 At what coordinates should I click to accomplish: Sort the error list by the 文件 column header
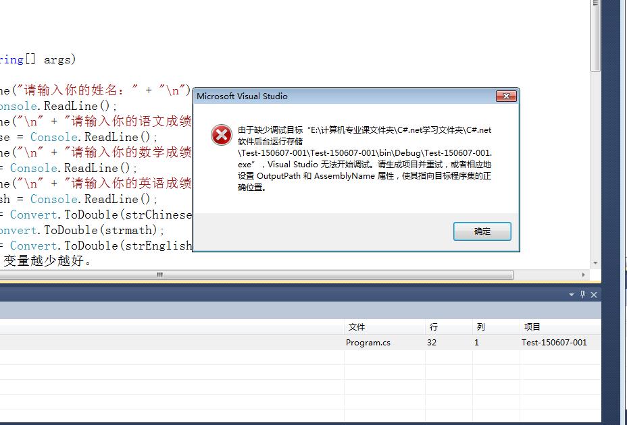tap(384, 327)
